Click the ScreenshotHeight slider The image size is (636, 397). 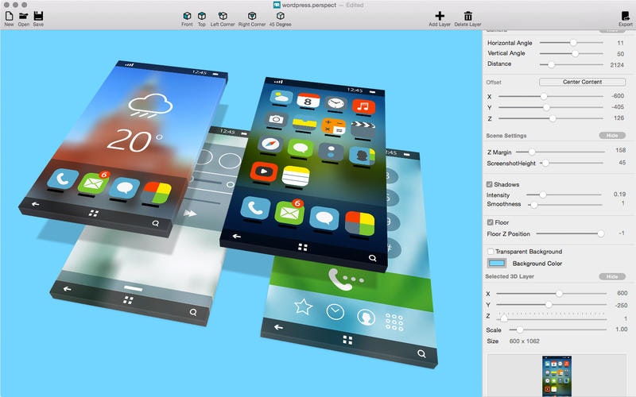[572, 163]
